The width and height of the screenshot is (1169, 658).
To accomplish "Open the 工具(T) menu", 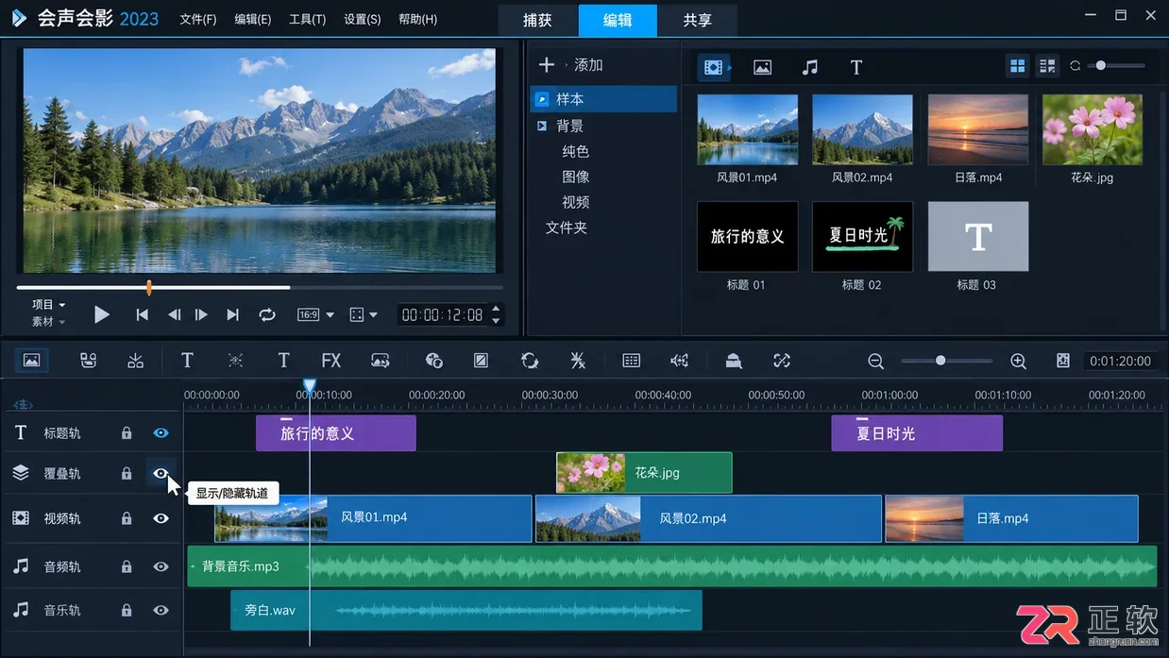I will point(308,19).
